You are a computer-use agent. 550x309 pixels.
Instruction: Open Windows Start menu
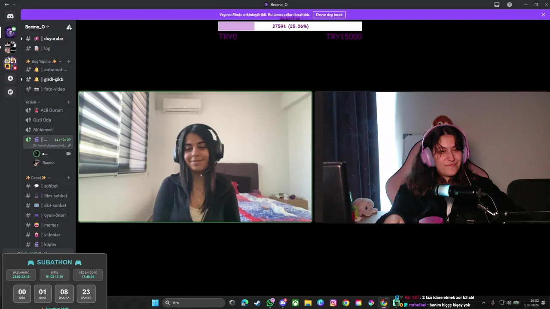coord(155,303)
